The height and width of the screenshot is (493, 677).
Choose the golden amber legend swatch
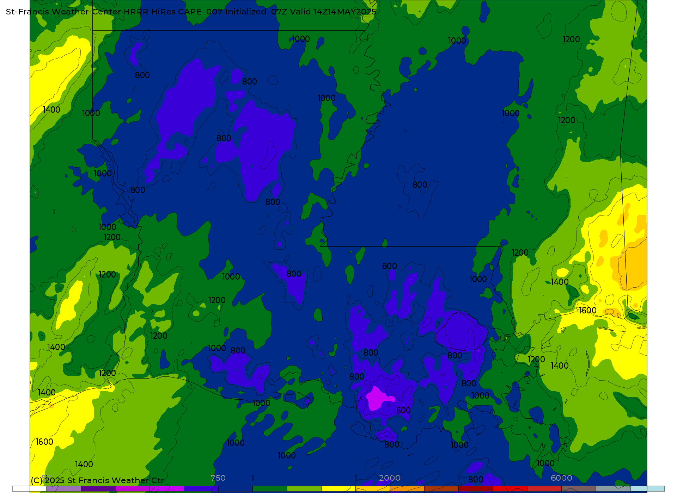373,489
